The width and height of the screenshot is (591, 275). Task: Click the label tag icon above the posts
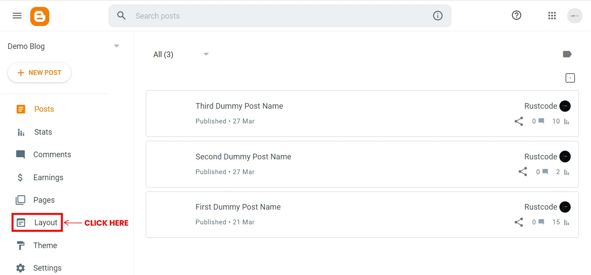567,54
